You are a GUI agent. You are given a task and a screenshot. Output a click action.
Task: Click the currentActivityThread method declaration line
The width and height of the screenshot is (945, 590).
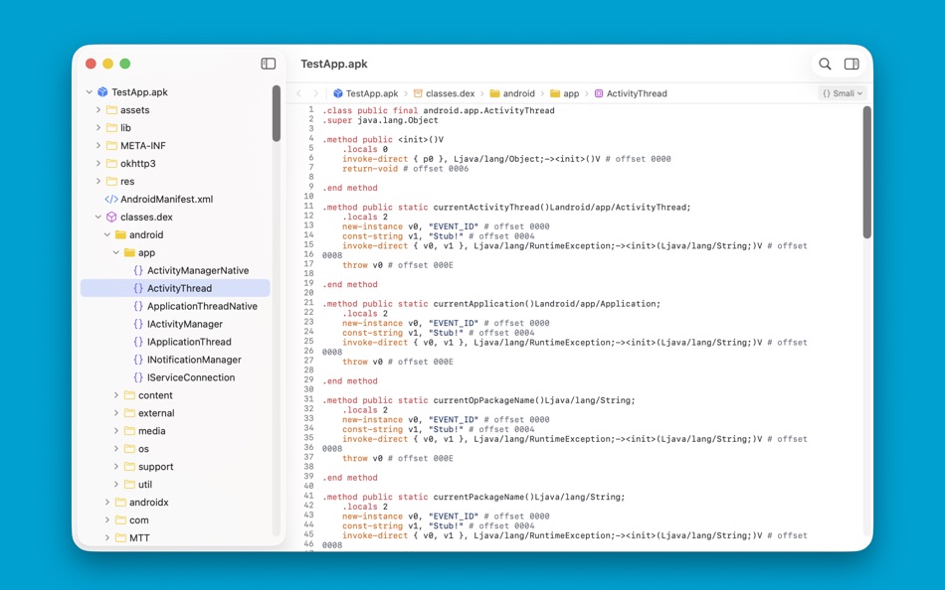point(506,208)
